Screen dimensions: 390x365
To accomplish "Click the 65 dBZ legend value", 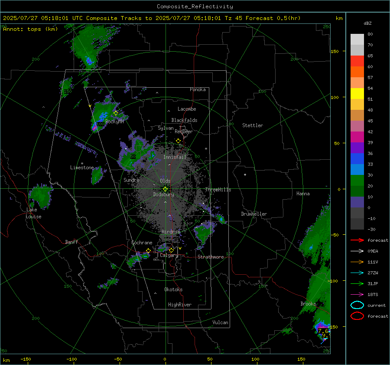I will coord(370,56).
